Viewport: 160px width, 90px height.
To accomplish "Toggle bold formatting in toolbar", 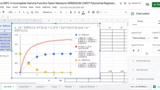I will coord(71,12).
